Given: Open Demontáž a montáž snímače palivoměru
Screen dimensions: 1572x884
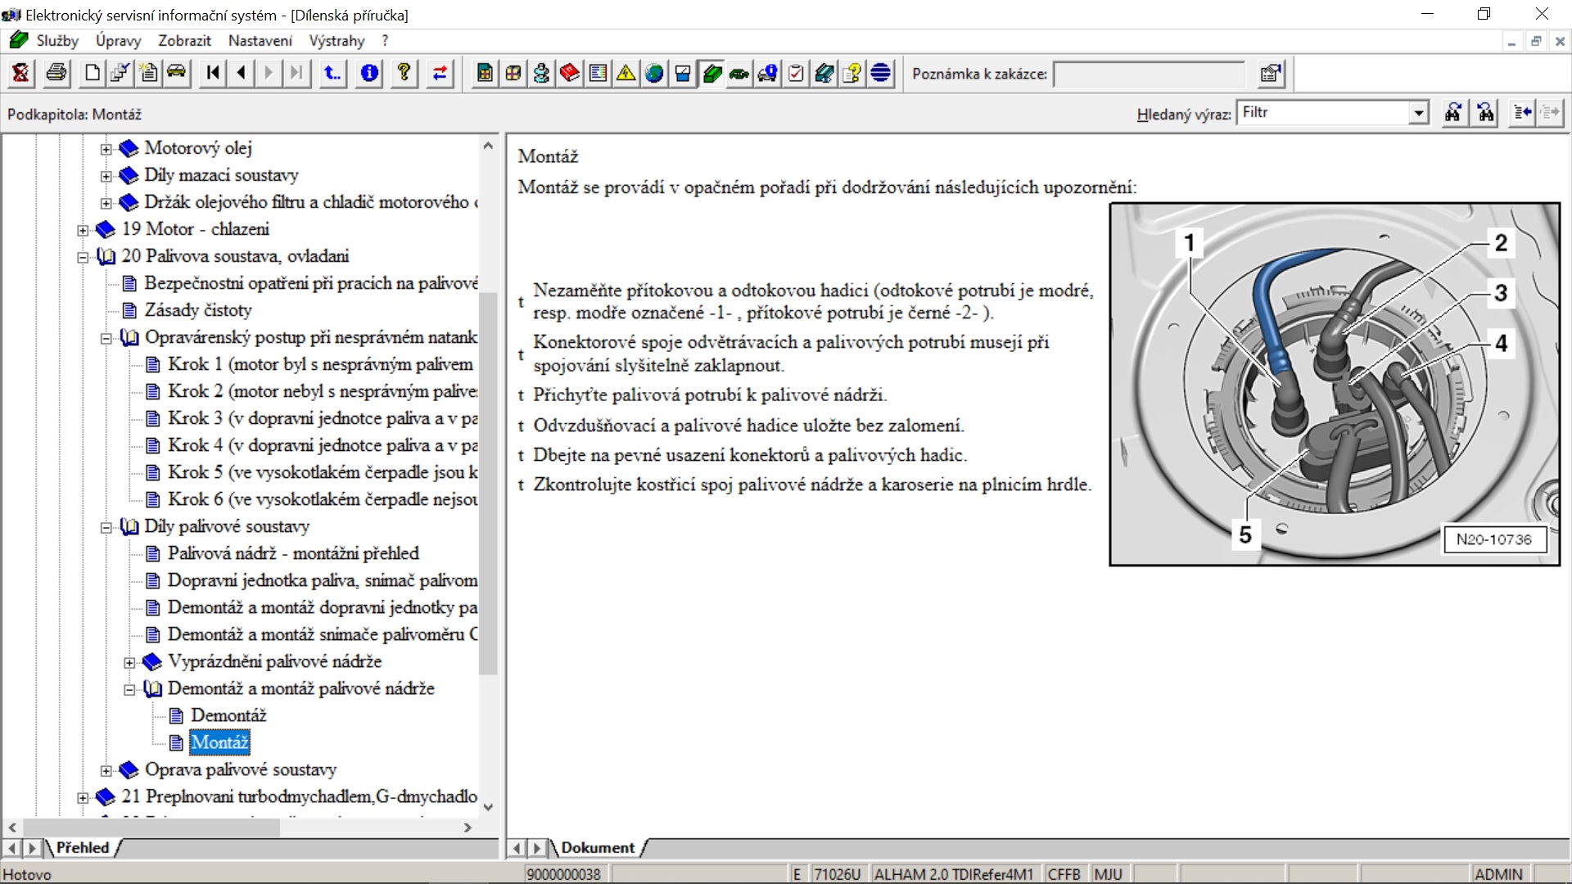Looking at the screenshot, I should pos(323,634).
